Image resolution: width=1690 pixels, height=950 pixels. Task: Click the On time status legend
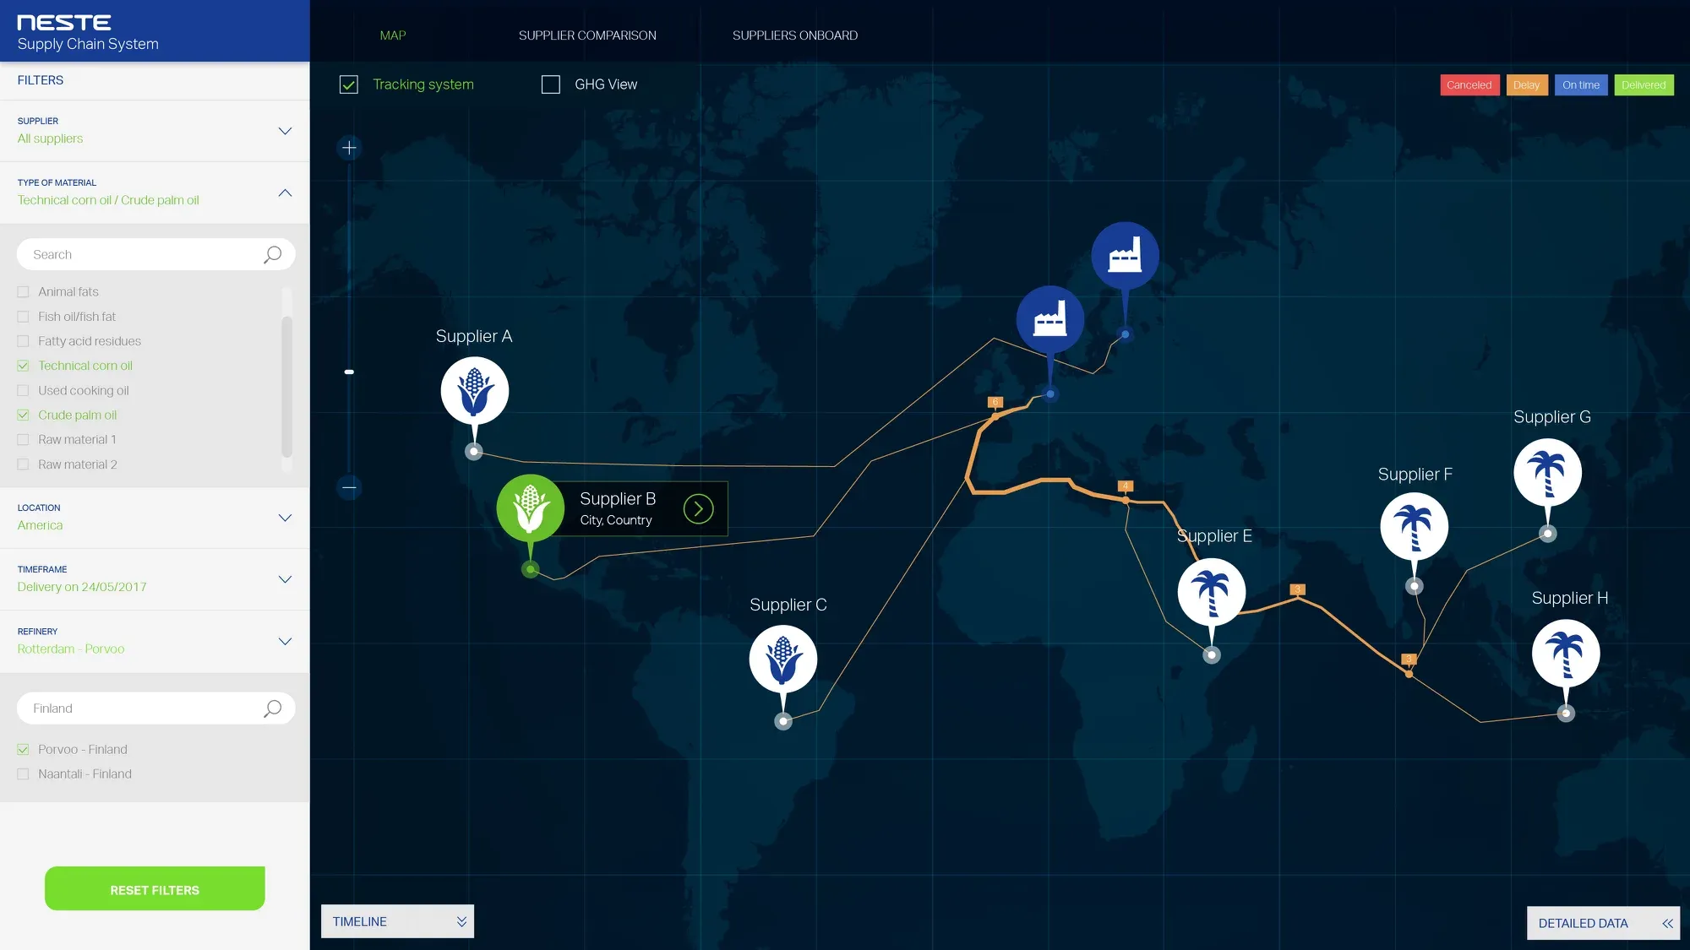click(x=1581, y=85)
